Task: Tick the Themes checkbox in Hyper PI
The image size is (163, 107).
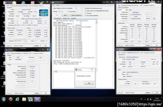Action: pos(86,13)
